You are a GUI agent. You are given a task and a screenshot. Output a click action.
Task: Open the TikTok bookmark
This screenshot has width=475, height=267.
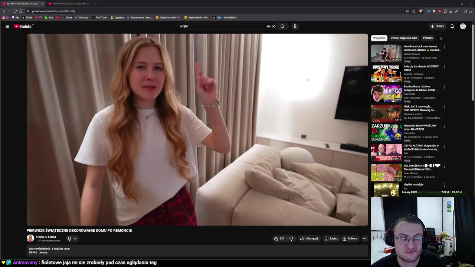(x=27, y=17)
